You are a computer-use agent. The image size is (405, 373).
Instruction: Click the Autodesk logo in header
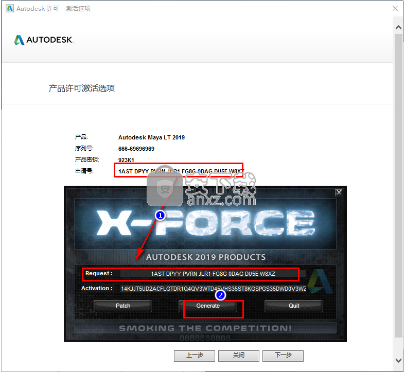pos(44,40)
